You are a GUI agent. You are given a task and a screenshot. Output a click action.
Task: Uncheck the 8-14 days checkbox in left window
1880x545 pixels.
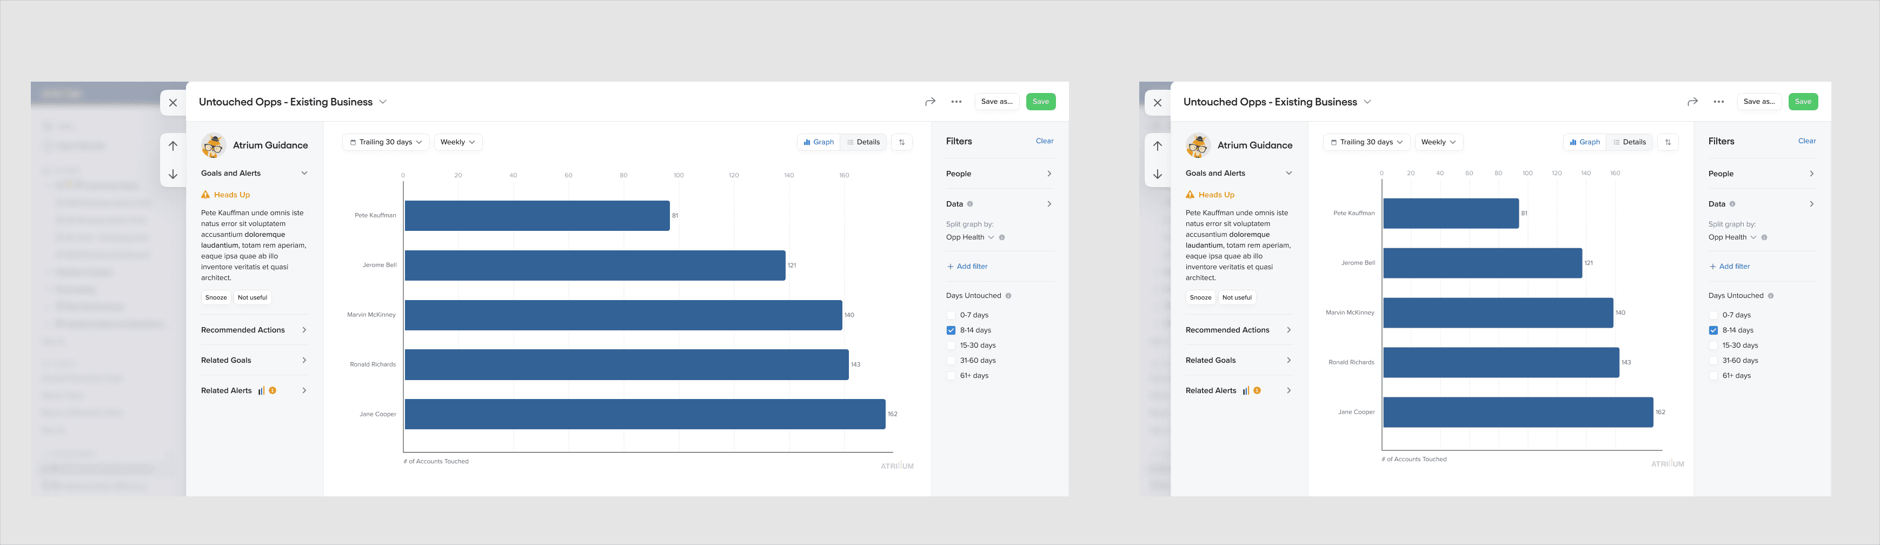(951, 330)
